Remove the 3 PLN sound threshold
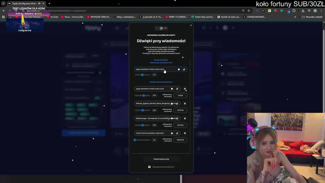Image resolution: width=325 pixels, height=183 pixels. pyautogui.click(x=185, y=89)
